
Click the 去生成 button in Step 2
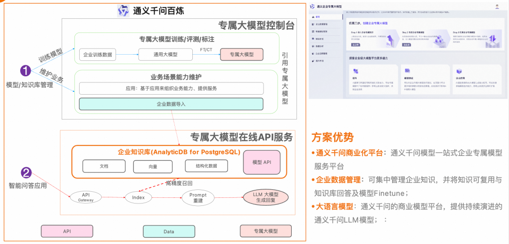pos(406,45)
